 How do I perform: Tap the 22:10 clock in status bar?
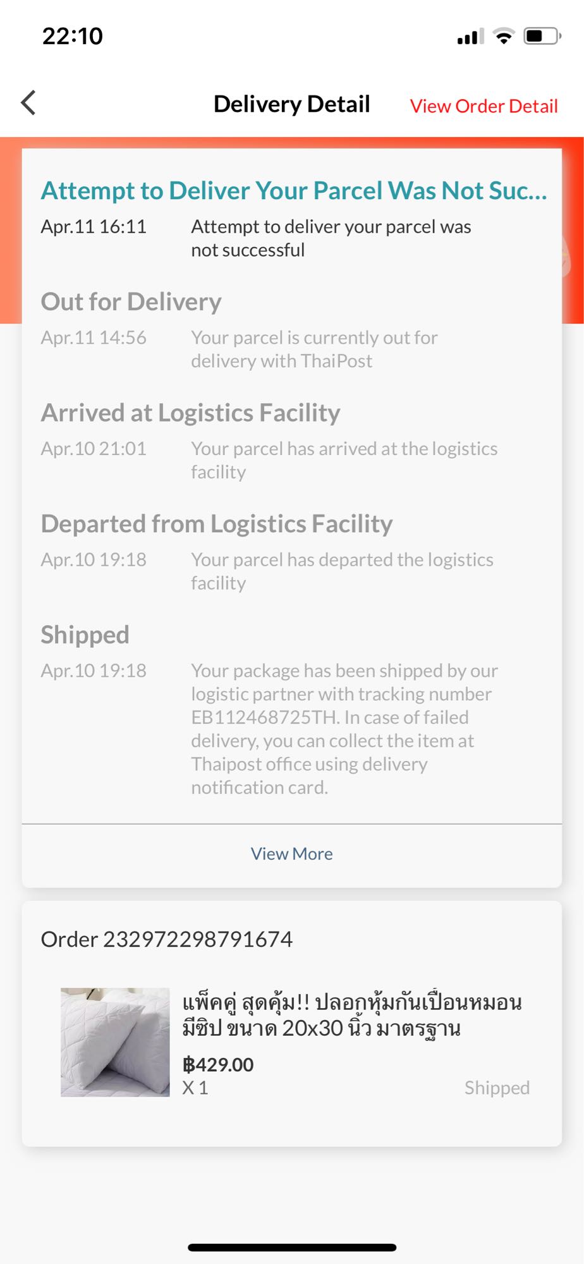coord(72,36)
